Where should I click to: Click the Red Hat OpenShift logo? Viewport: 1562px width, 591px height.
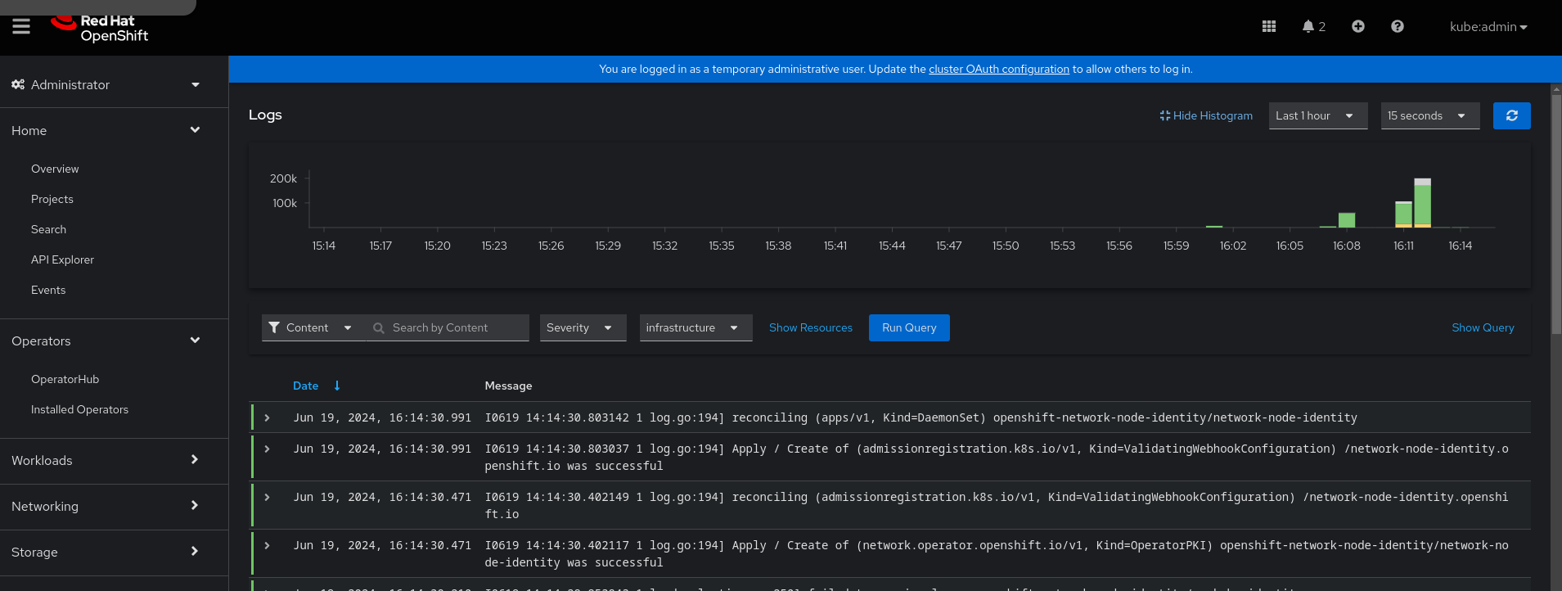coord(100,28)
